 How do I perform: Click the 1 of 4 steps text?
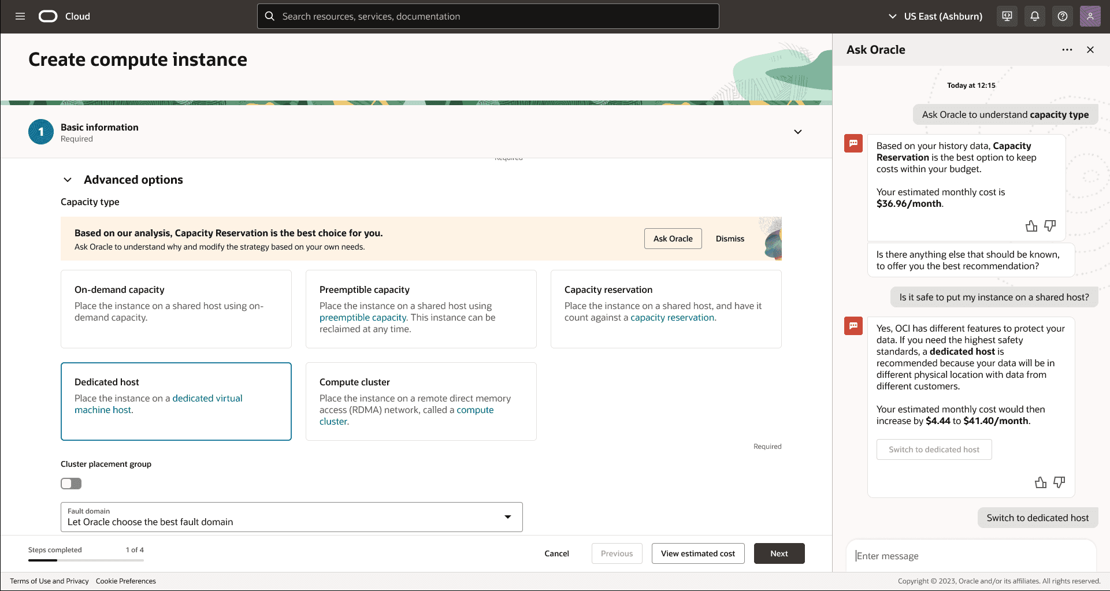point(135,550)
